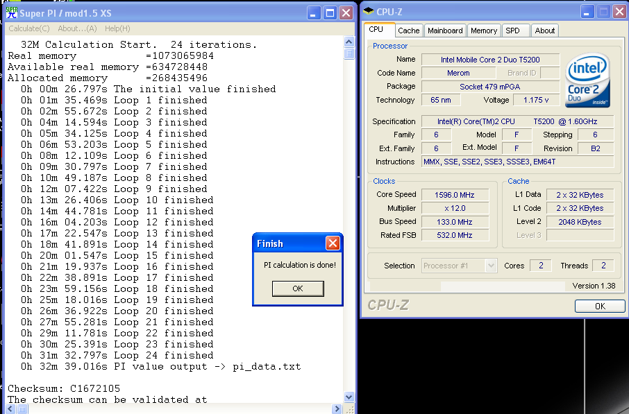Click the Package value 'Socket 479 mPGA'
Image resolution: width=629 pixels, height=414 pixels.
coord(490,87)
